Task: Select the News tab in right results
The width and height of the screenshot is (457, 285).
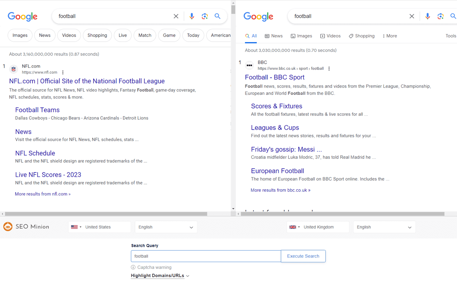Action: coord(273,36)
